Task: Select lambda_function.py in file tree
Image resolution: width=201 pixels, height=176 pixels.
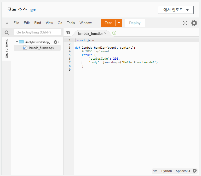Action: 37,48
